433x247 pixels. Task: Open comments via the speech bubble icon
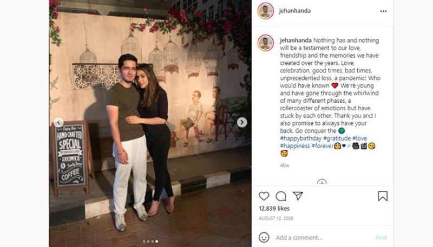pos(281,196)
